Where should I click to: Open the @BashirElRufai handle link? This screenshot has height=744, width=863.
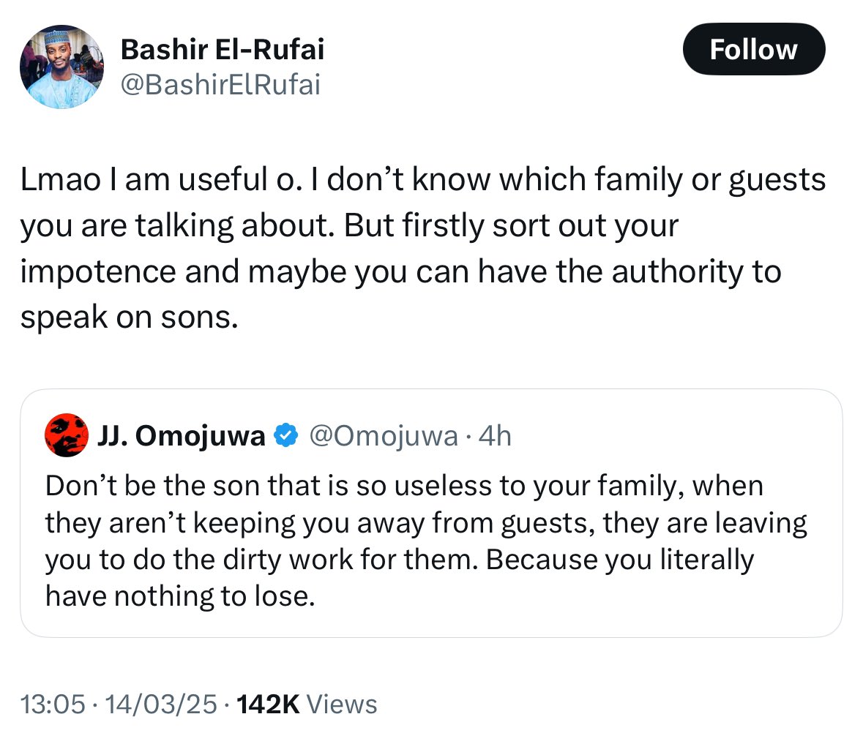point(220,86)
